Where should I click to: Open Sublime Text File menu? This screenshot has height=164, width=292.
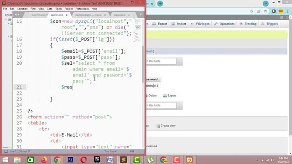(5, 9)
